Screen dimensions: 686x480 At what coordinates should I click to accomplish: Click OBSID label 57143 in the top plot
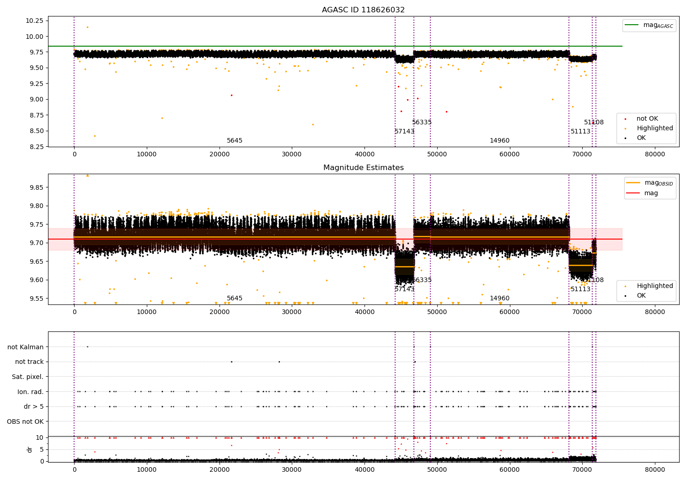[405, 132]
